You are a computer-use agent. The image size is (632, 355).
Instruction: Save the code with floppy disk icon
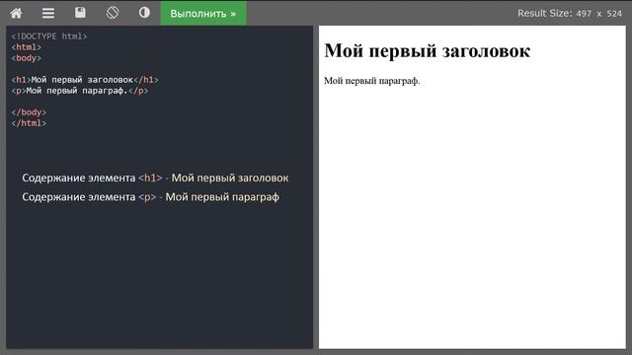tap(80, 13)
